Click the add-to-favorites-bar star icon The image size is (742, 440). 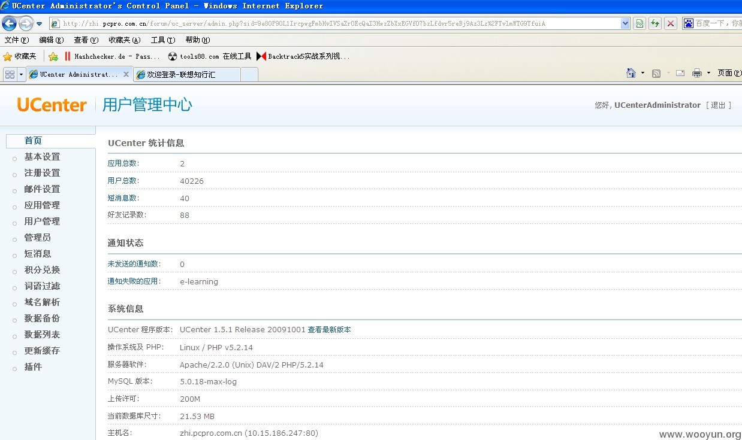point(53,56)
